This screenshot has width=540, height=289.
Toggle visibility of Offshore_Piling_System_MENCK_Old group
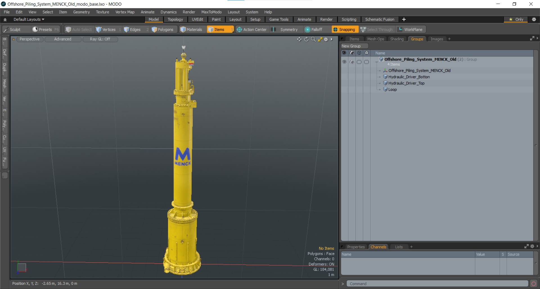click(344, 62)
